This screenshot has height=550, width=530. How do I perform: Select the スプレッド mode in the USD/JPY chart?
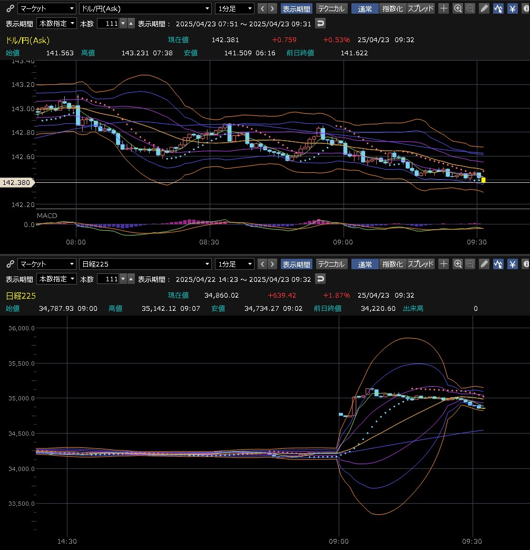(x=420, y=8)
